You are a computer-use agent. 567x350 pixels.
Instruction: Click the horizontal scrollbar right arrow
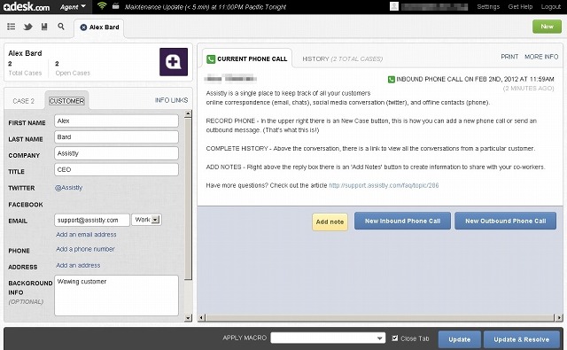pos(559,318)
